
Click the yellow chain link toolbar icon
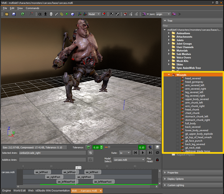click(x=61, y=14)
